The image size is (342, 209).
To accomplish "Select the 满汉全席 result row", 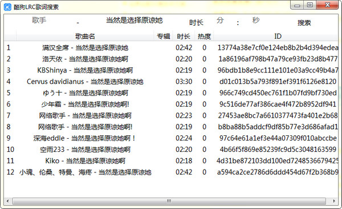I will pyautogui.click(x=171, y=47).
